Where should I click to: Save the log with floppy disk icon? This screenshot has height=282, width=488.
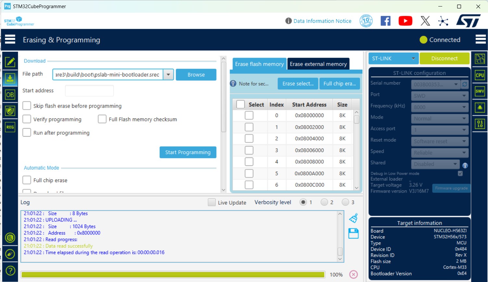click(354, 234)
